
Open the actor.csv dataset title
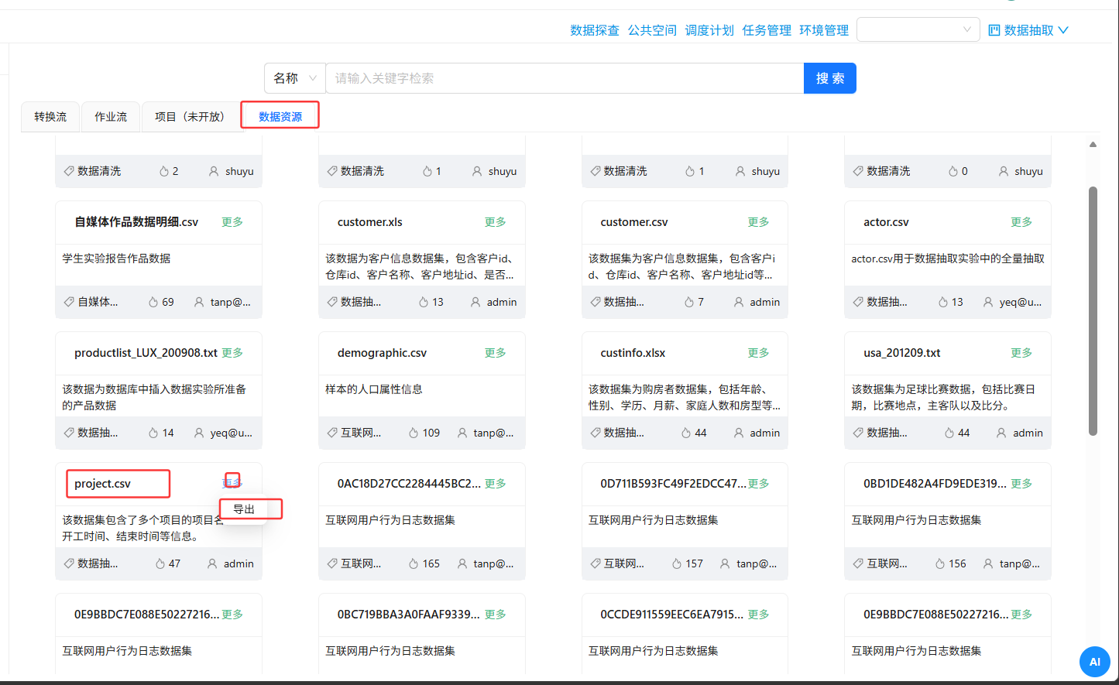pyautogui.click(x=886, y=222)
